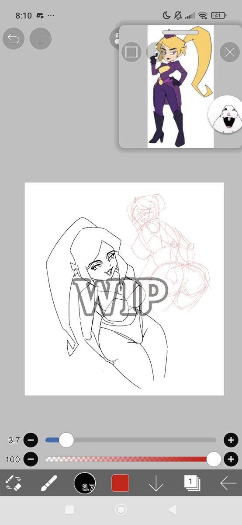
Task: Tap the down arrow icon in toolbar
Action: click(x=156, y=483)
